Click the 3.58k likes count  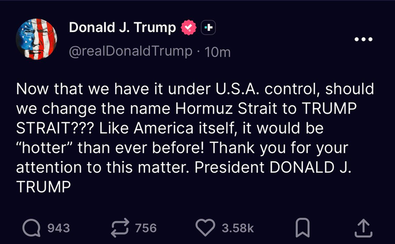point(238,228)
